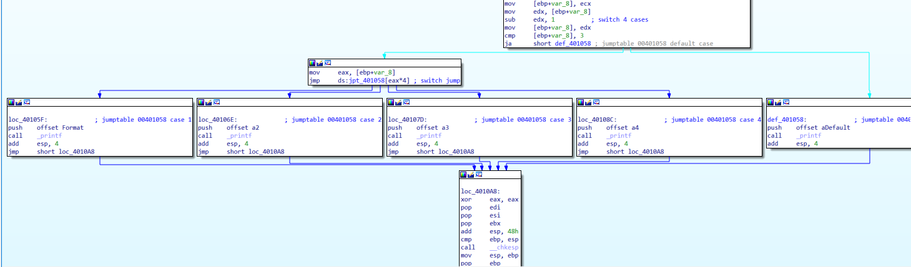911x267 pixels.
Task: Click 'pop edi' instruction line
Action: pyautogui.click(x=481, y=208)
